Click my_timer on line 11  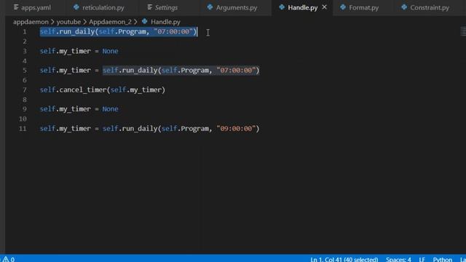coord(75,129)
